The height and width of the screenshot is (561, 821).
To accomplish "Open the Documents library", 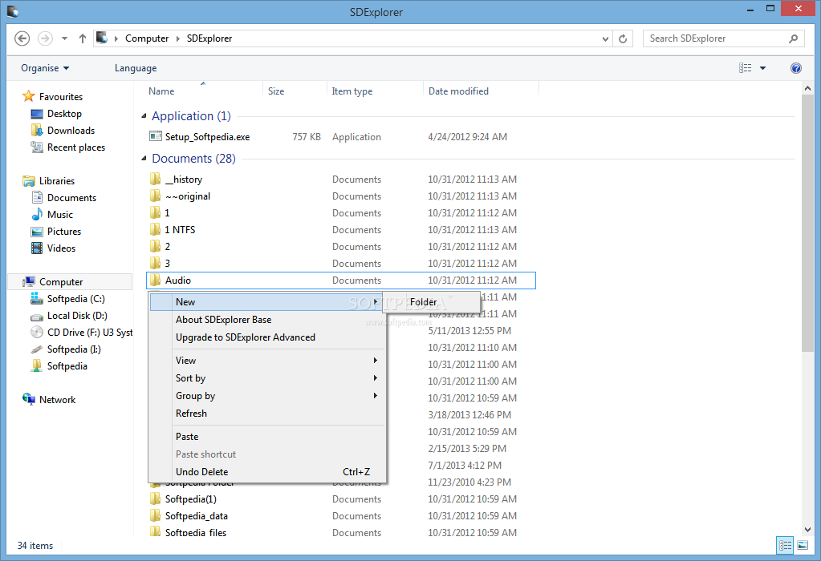I will click(64, 198).
